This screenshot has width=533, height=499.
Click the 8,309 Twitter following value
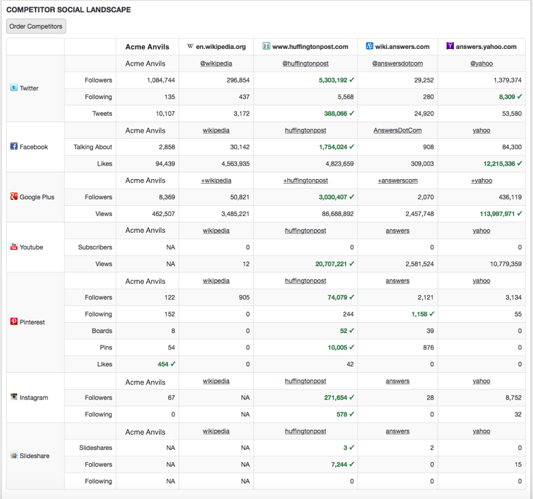507,97
